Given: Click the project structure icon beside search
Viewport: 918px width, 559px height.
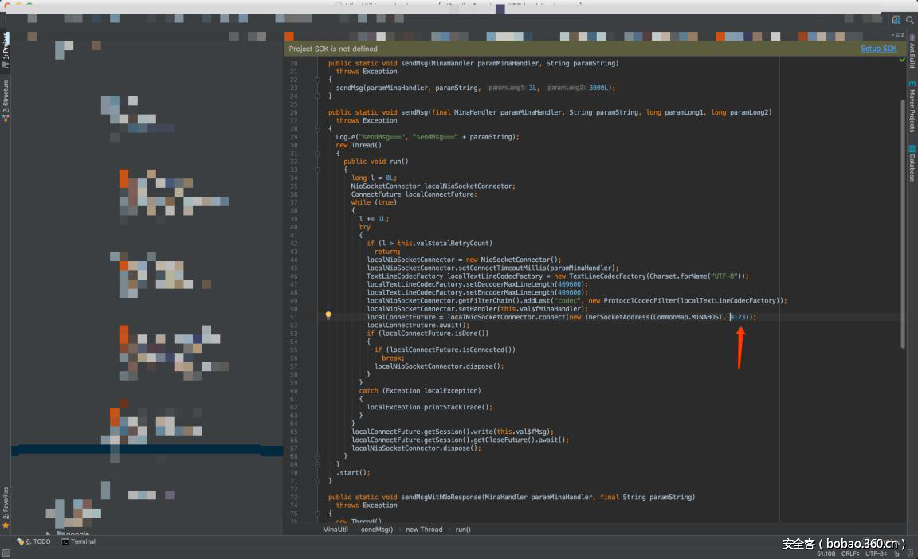Looking at the screenshot, I should pos(896,20).
